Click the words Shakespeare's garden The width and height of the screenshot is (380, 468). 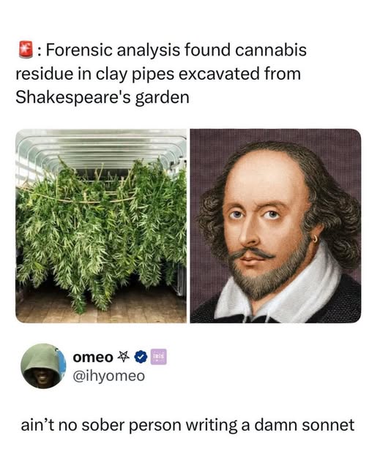(x=103, y=97)
